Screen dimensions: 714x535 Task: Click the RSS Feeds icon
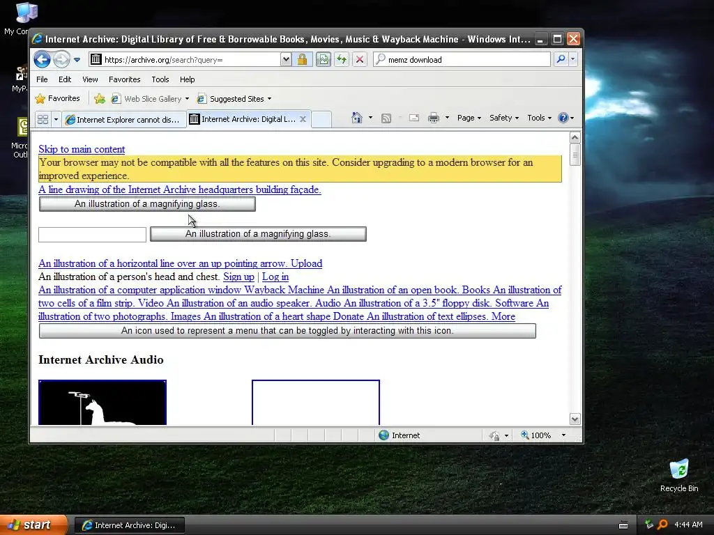coord(386,118)
